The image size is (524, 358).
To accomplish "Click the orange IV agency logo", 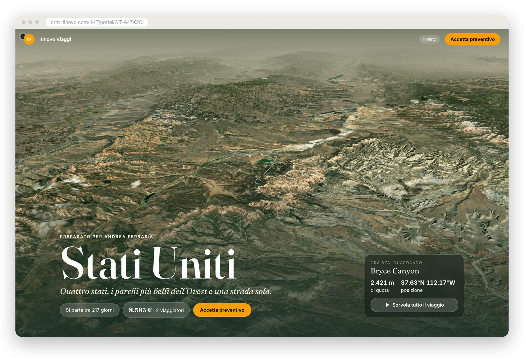I will tap(29, 39).
